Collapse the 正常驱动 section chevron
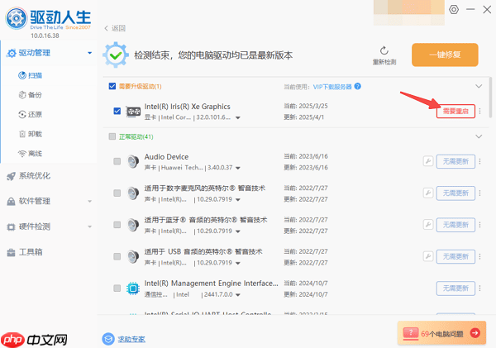The height and width of the screenshot is (348, 496). [479, 136]
